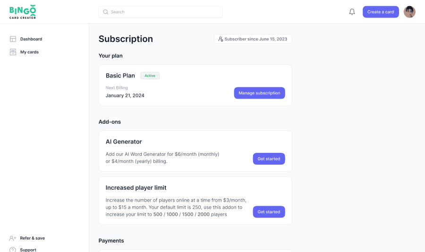Select Refer & save link
This screenshot has width=425, height=252.
[x=32, y=238]
